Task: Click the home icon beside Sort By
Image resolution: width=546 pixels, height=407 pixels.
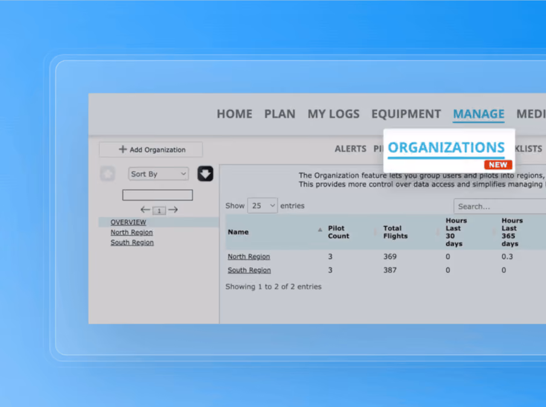Action: 108,173
